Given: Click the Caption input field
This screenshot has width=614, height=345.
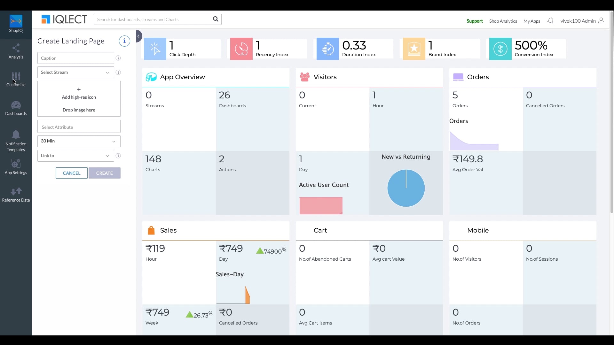Looking at the screenshot, I should 76,58.
